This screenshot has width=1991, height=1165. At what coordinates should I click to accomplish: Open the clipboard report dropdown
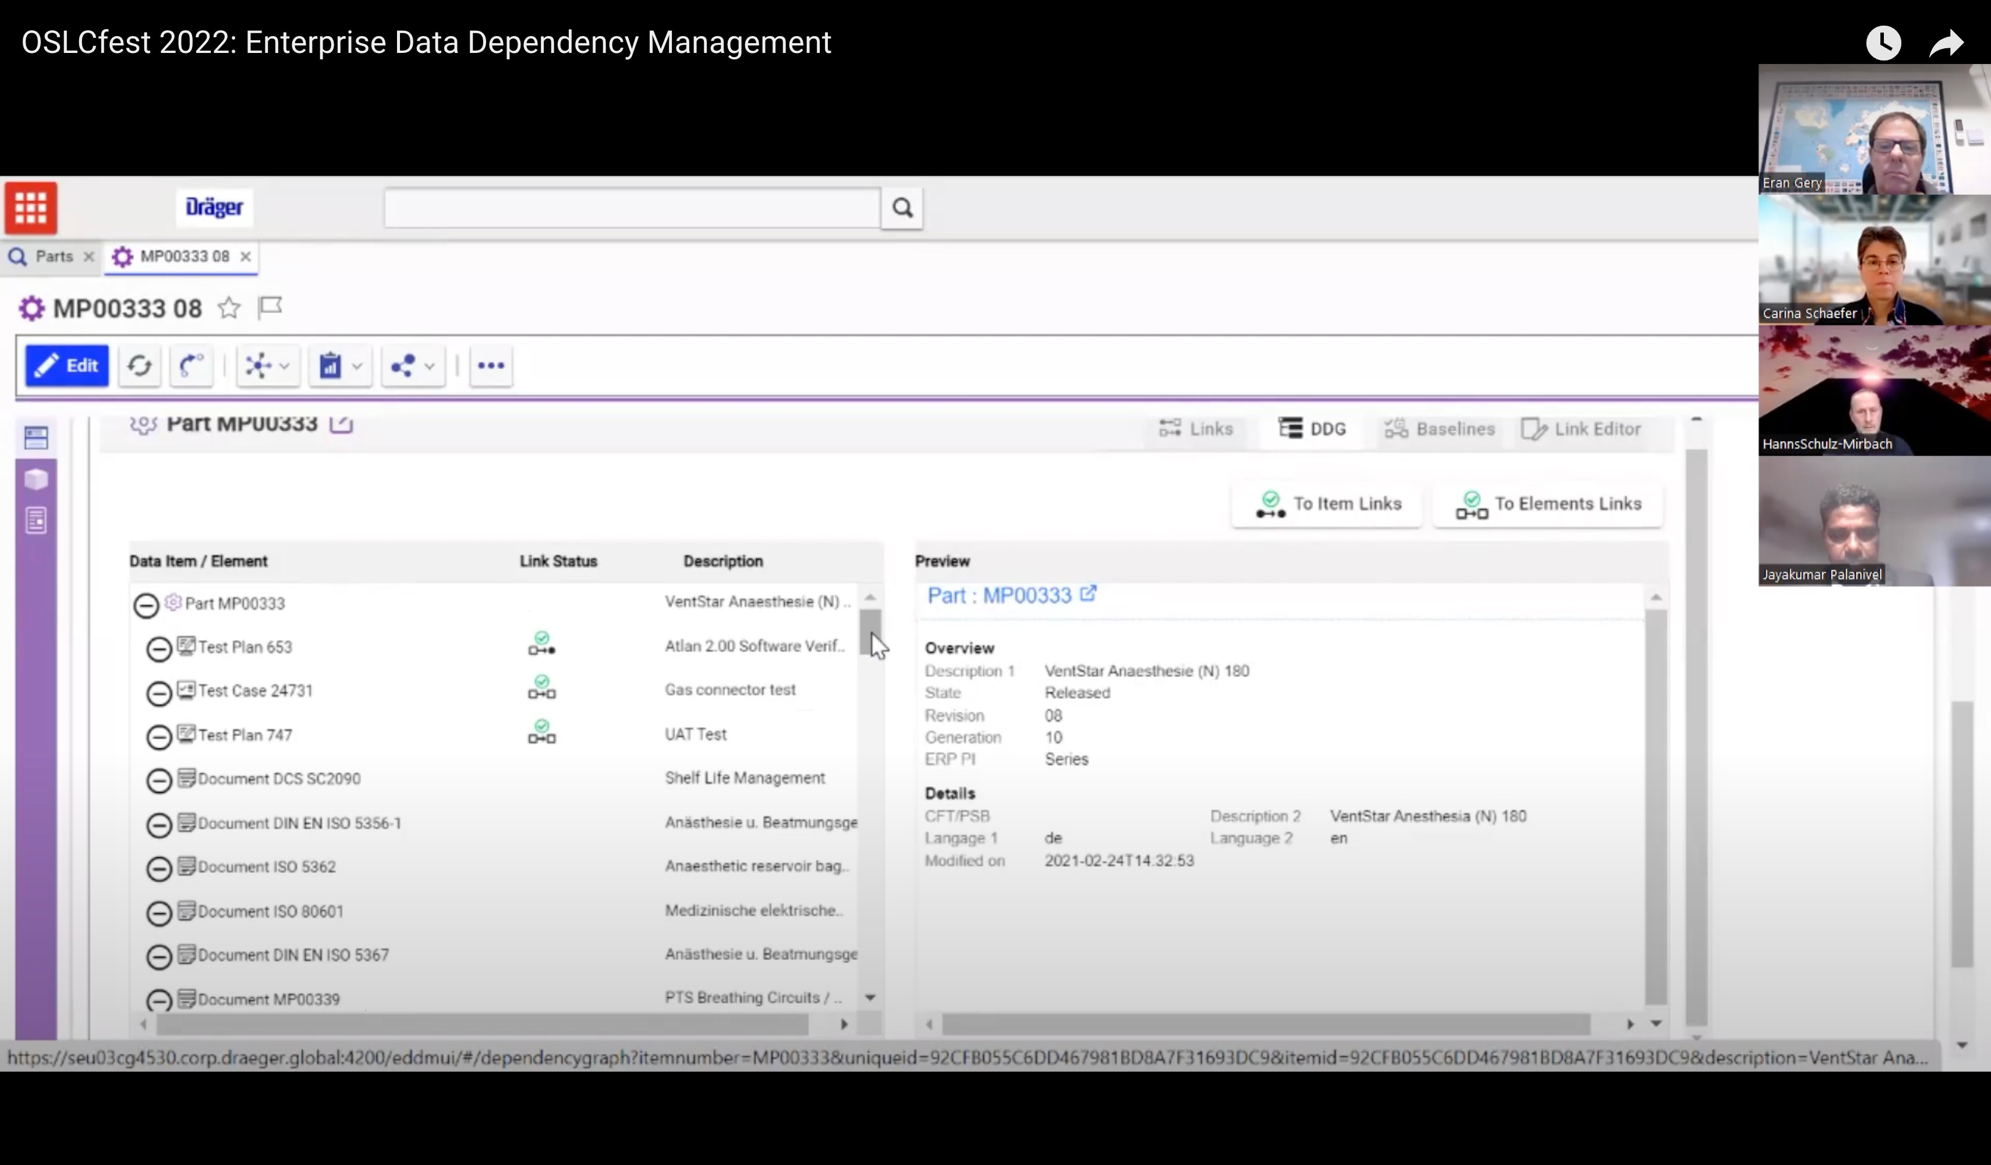(341, 365)
